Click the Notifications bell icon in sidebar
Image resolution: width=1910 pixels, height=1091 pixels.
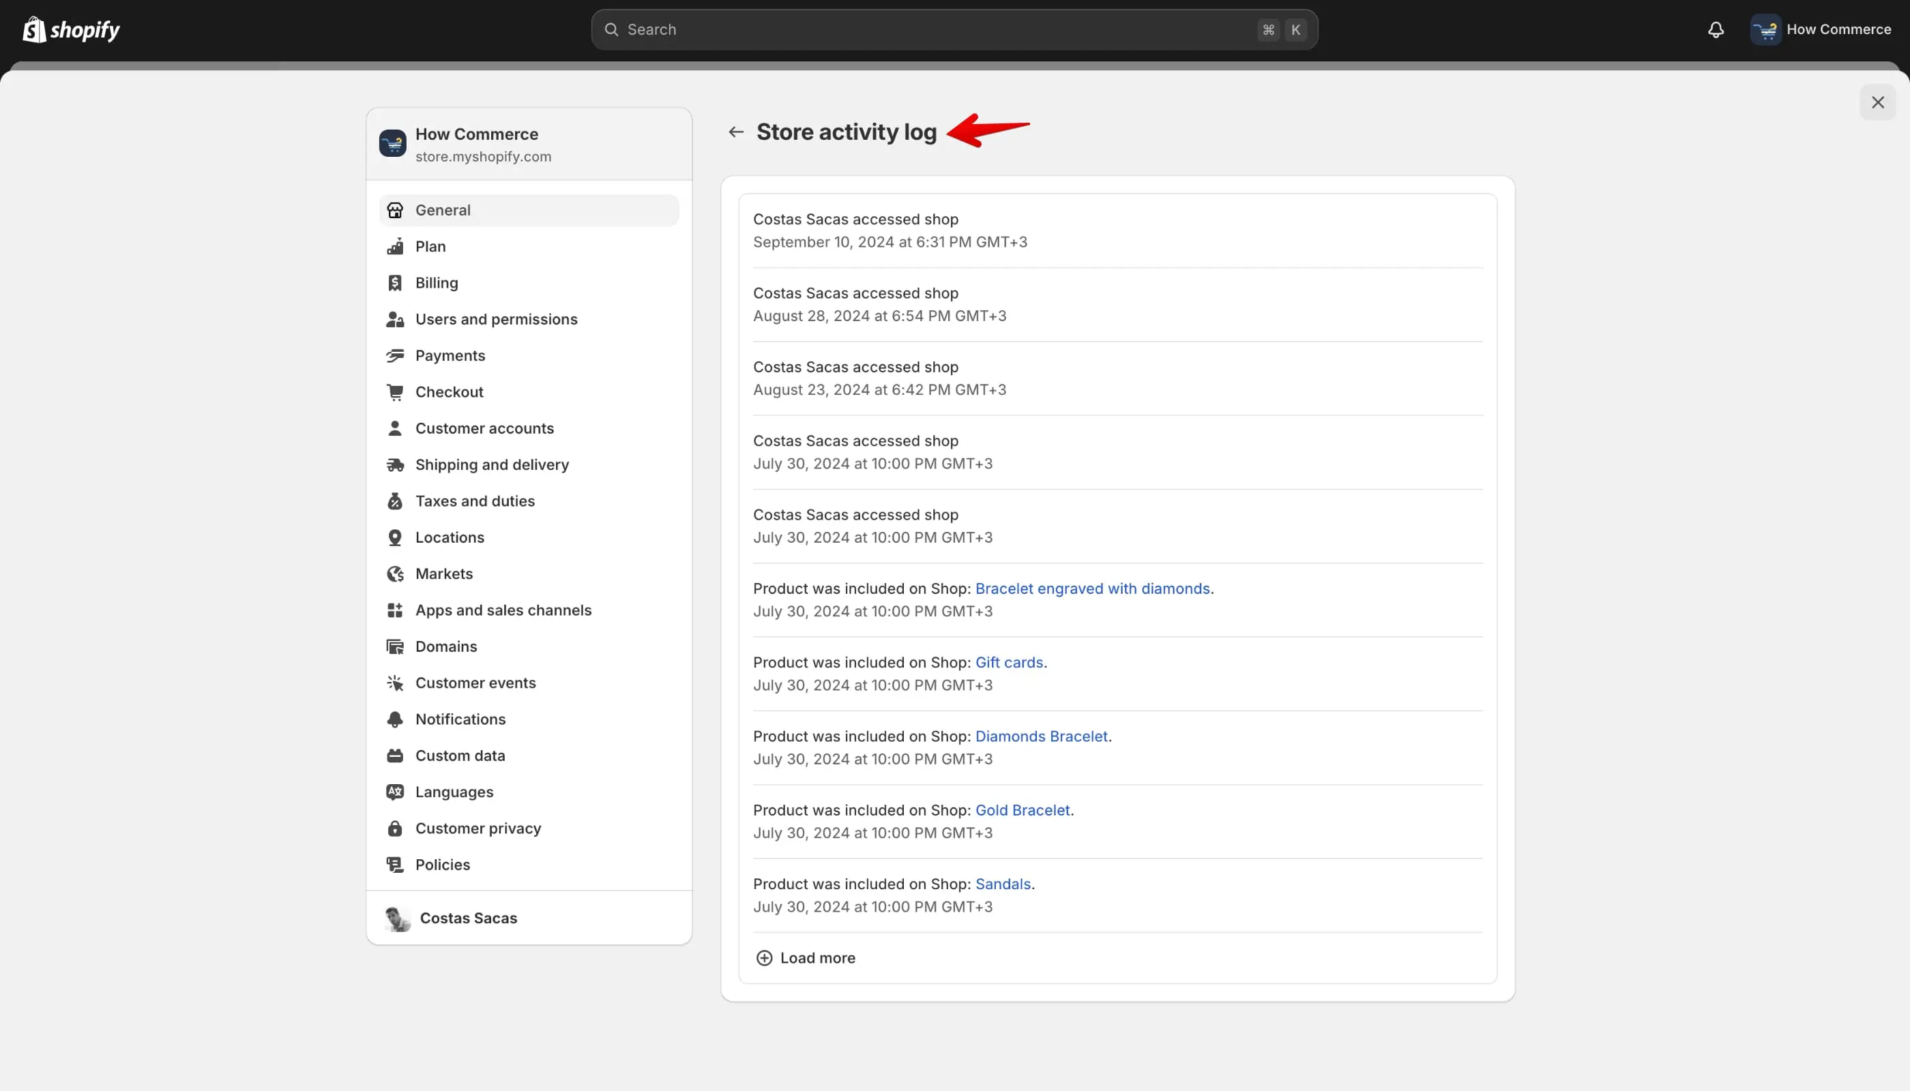395,719
